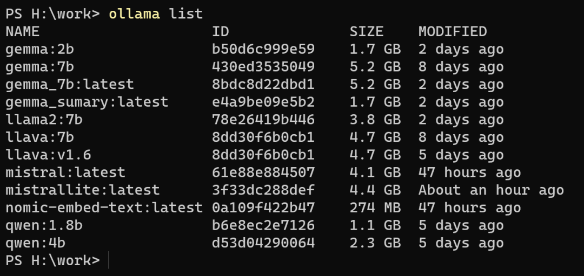
Task: Click the ID d53d04290064
Action: (263, 243)
